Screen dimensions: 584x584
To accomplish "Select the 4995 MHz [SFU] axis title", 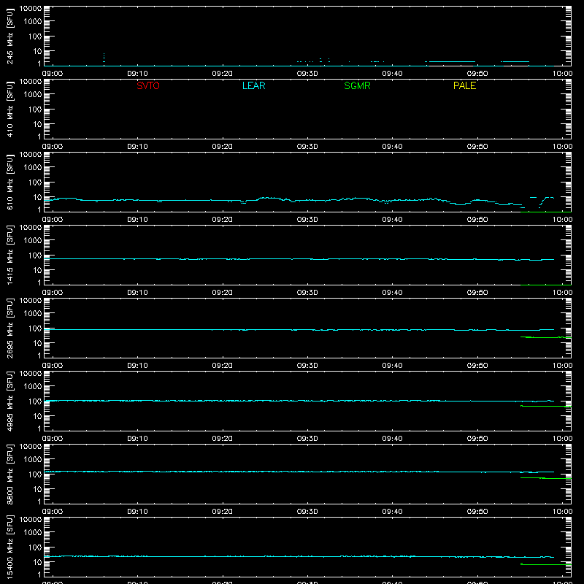I will click(9, 401).
